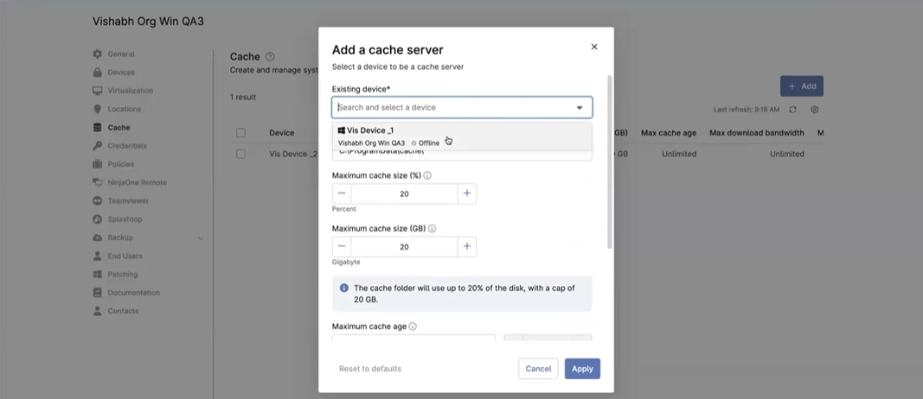This screenshot has height=399, width=923.
Task: Open the Backup section in sidebar
Action: (x=120, y=237)
